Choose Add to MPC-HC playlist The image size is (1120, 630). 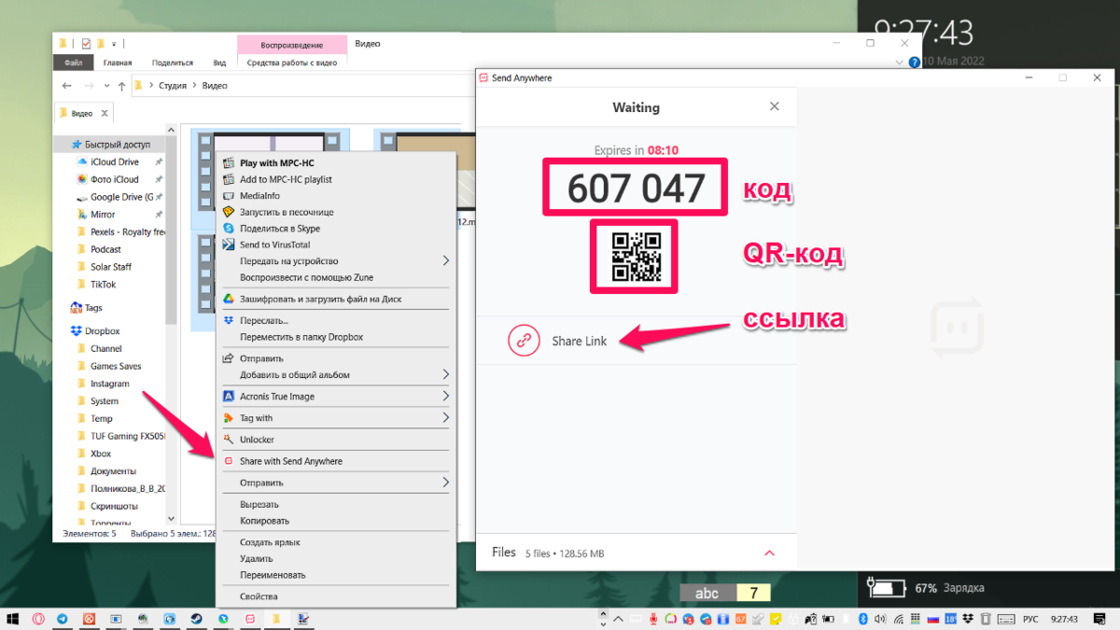click(286, 179)
